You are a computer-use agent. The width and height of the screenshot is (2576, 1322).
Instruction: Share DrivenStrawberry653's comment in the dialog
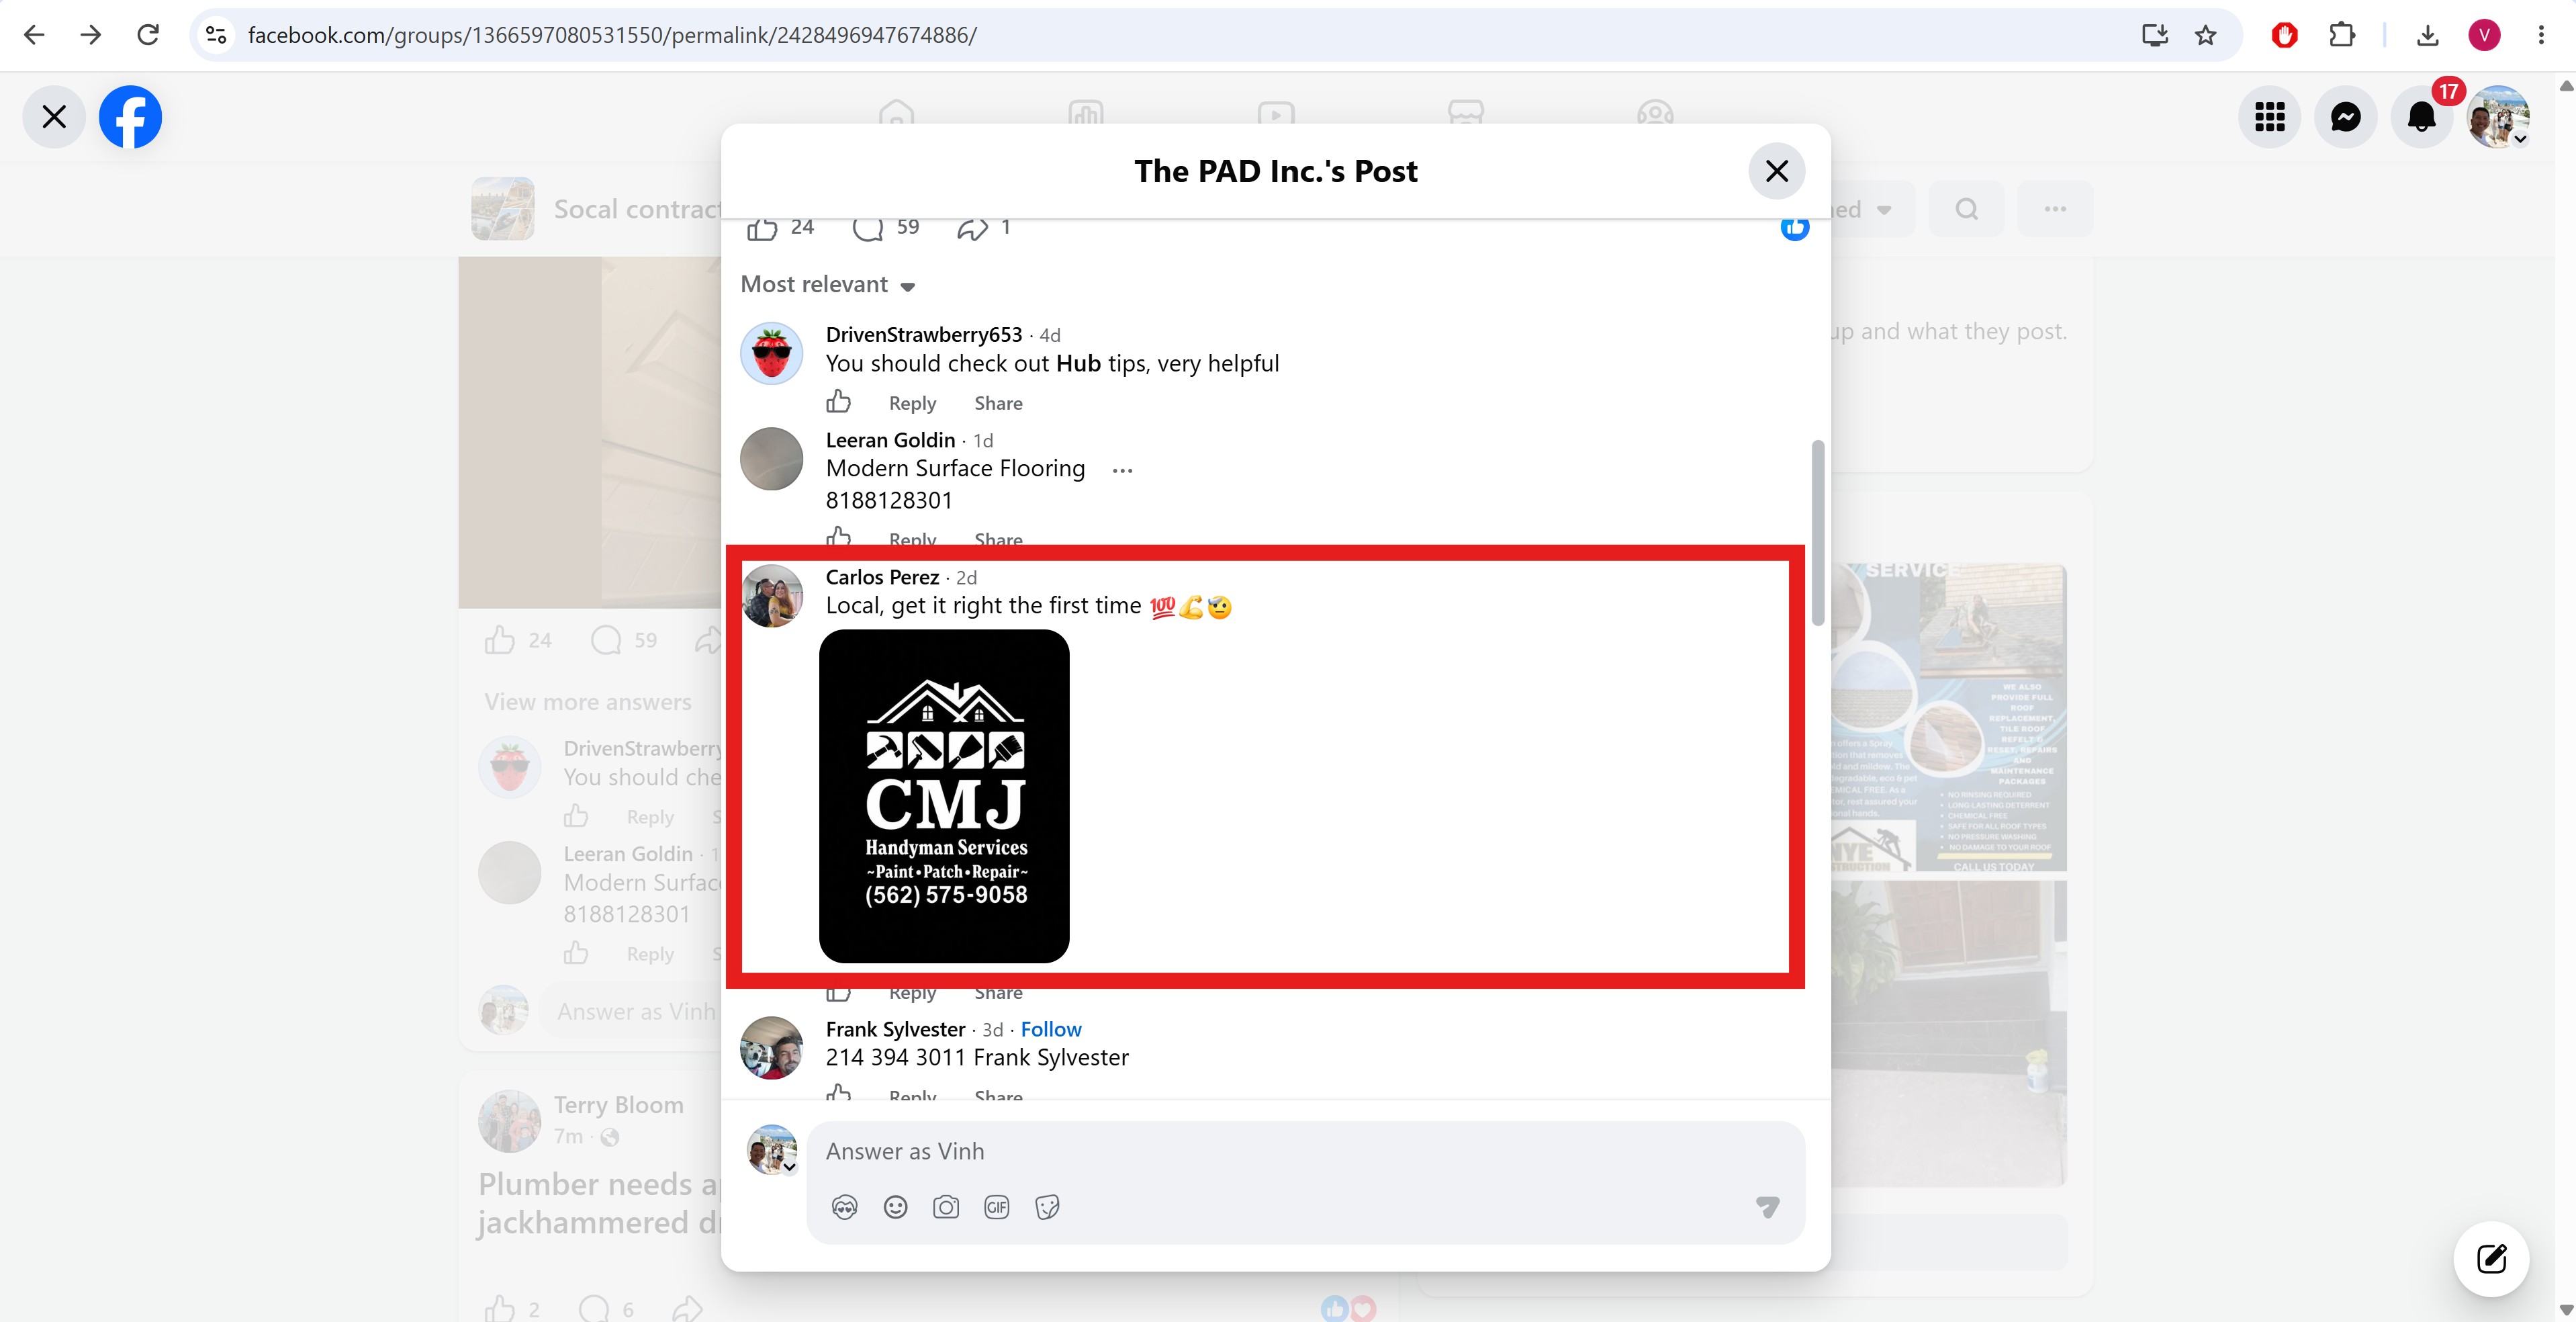(x=998, y=403)
